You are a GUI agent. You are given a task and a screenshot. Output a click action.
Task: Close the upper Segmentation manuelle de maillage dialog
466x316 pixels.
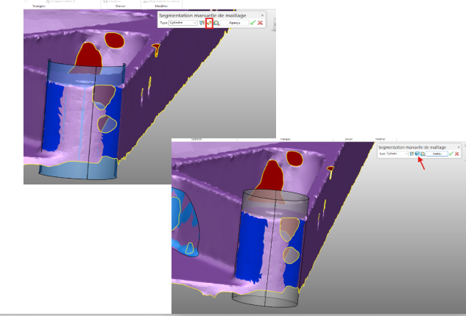coord(262,15)
